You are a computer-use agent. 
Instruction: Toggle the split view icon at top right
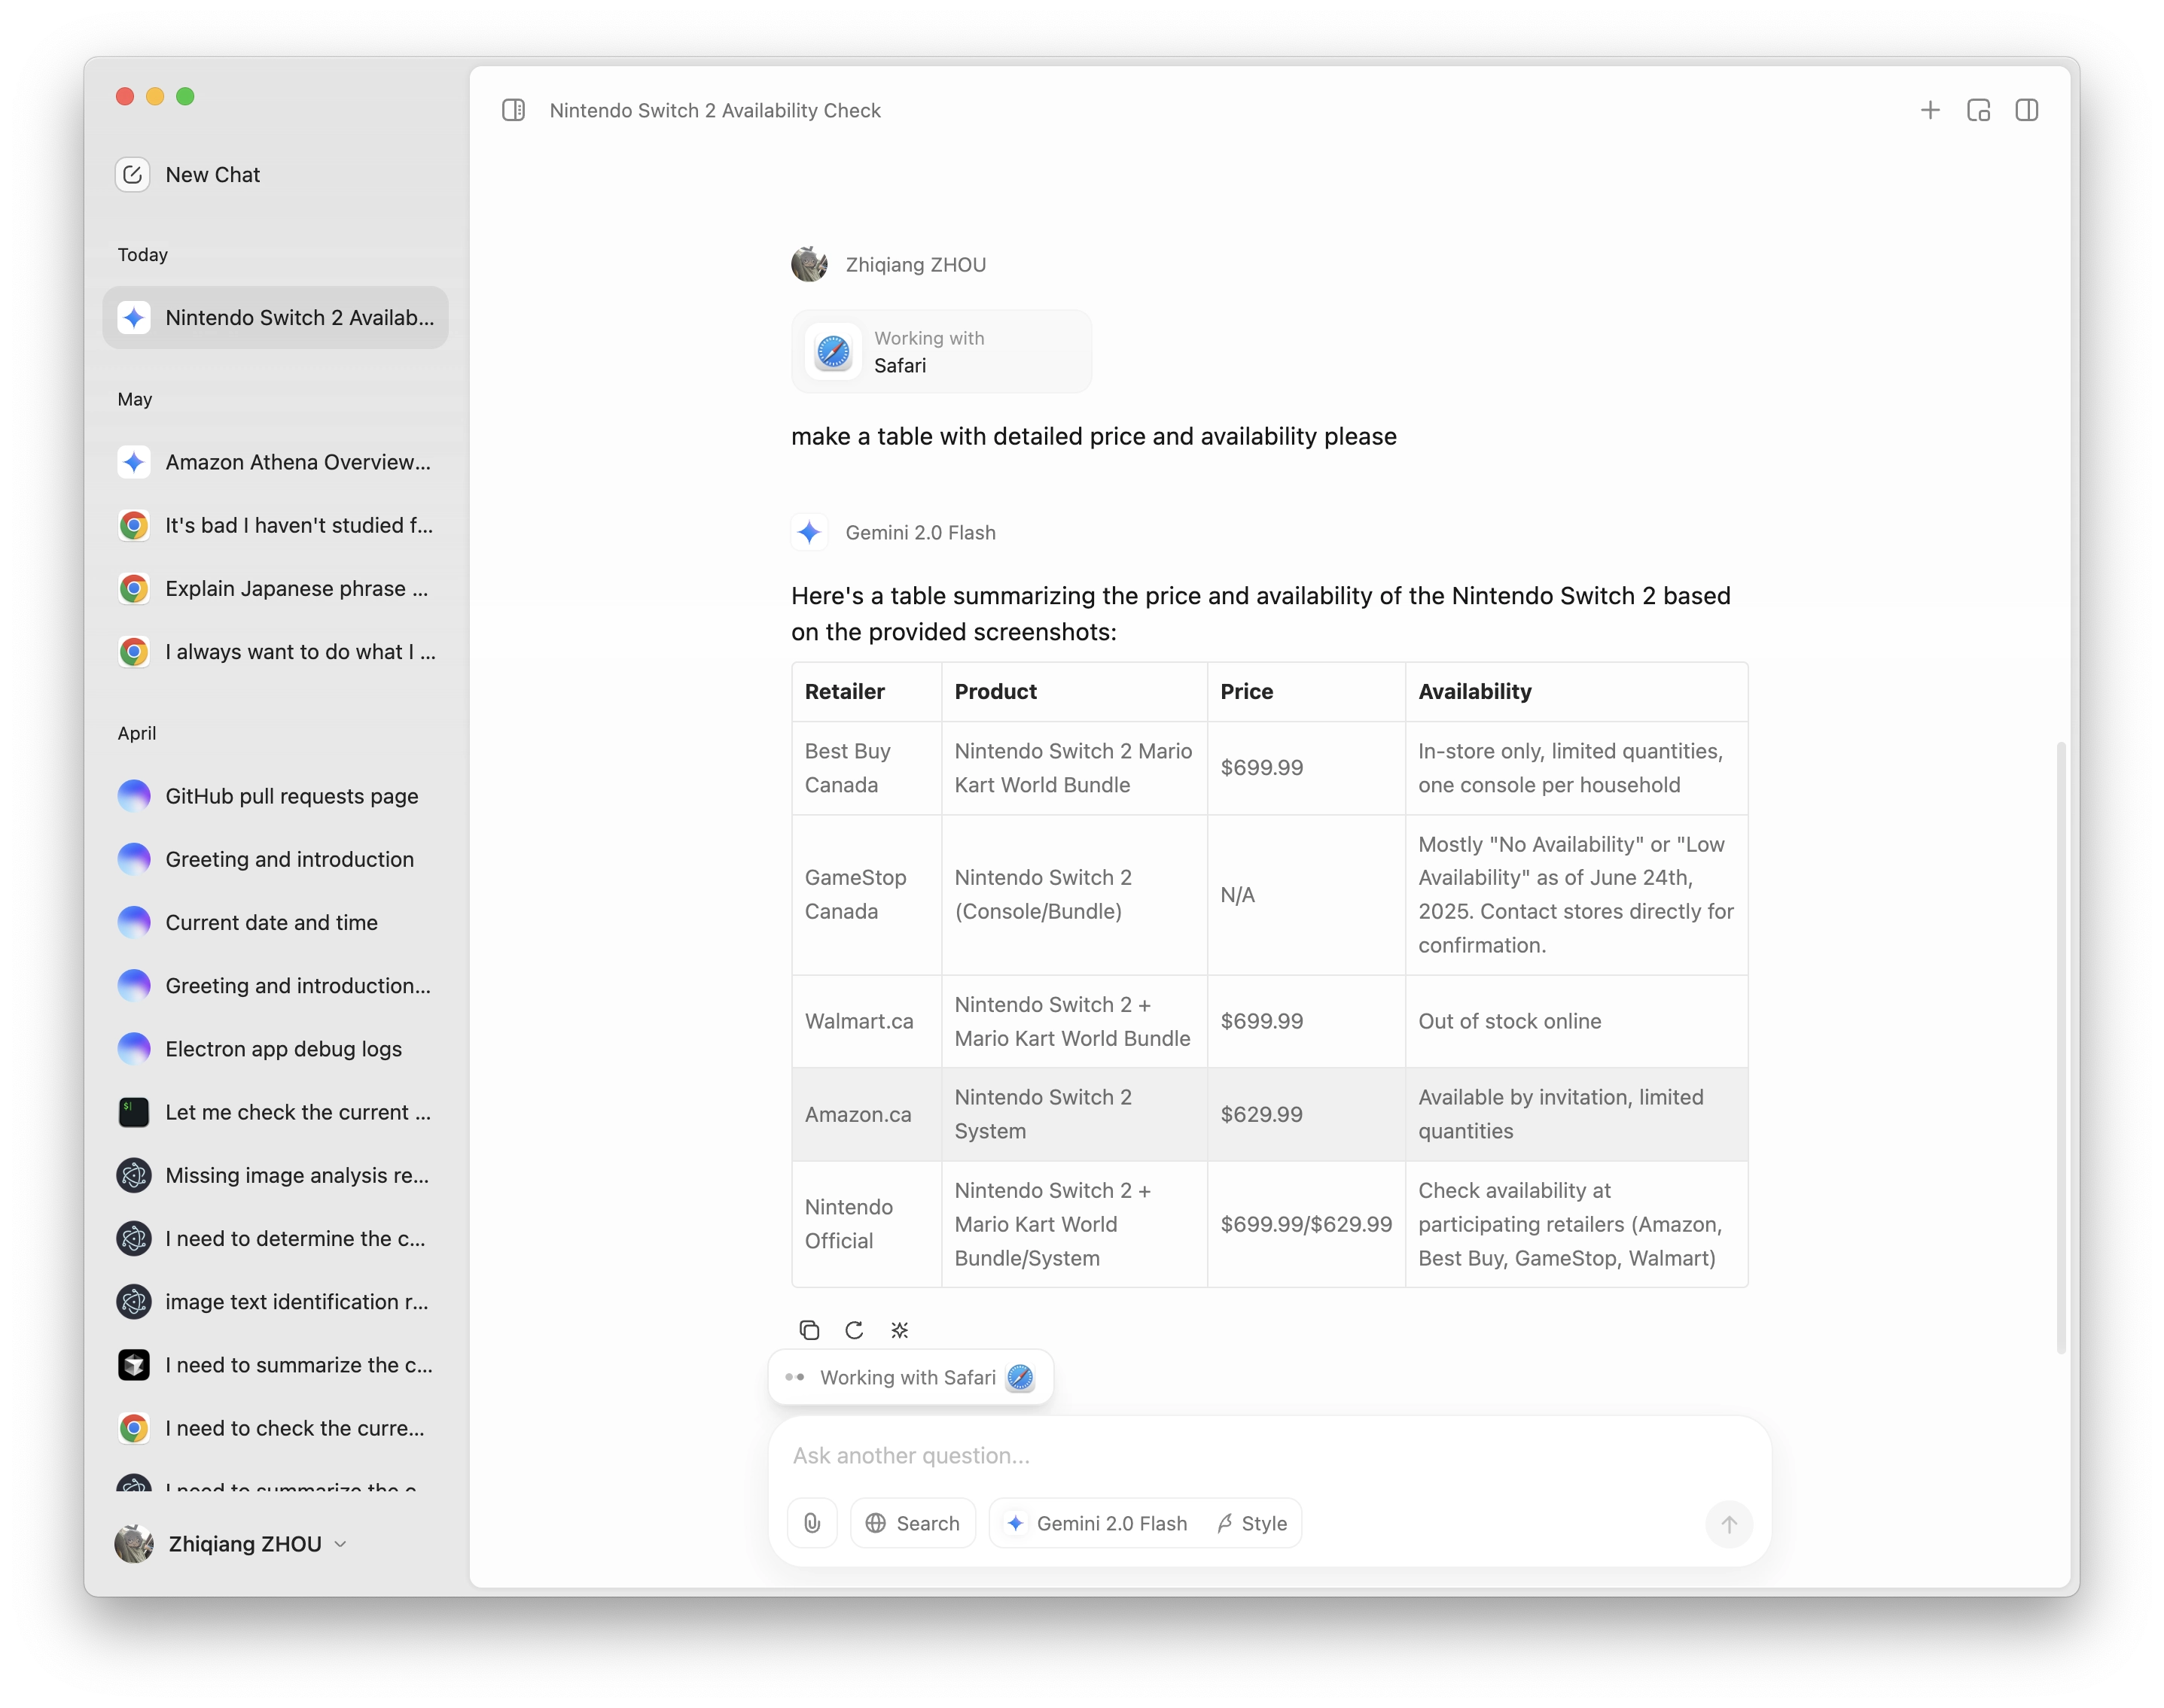[2026, 110]
